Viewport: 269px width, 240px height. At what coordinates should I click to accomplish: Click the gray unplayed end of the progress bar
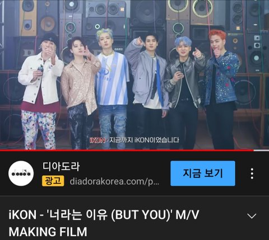[261, 150]
